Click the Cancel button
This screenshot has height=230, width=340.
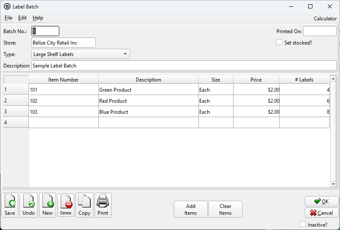point(322,213)
